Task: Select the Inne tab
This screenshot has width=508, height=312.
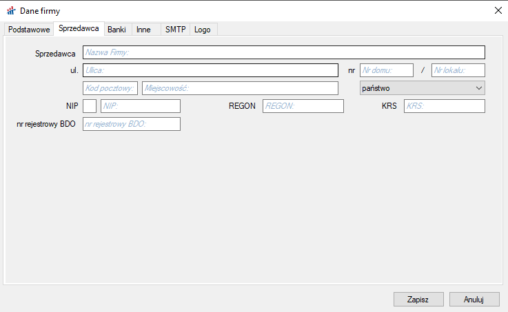Action: (143, 30)
